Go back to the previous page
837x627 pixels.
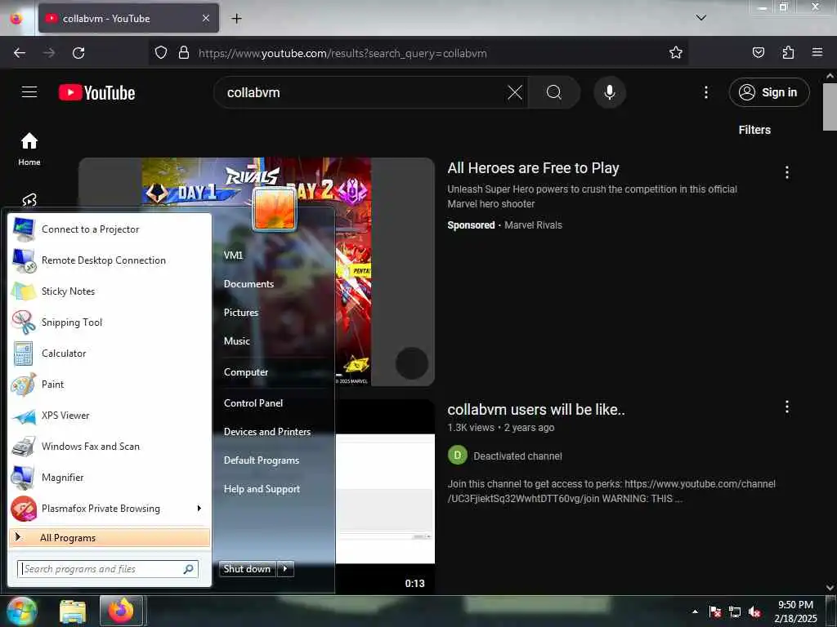(20, 53)
